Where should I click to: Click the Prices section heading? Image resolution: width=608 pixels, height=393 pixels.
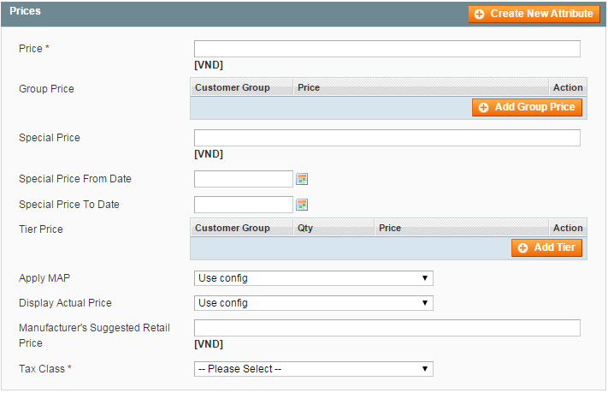click(25, 11)
